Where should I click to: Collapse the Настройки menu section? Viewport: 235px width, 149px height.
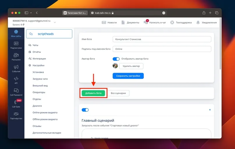[38, 65]
